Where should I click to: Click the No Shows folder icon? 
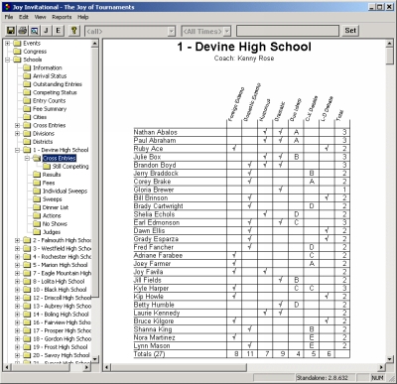pyautogui.click(x=37, y=224)
